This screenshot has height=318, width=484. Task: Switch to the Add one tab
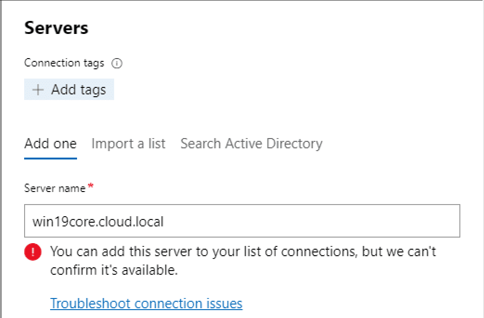pyautogui.click(x=50, y=144)
